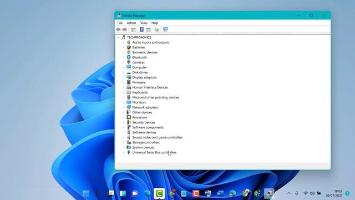Select the Display adaptors label
Viewport: 355px width, 200px height.
click(x=144, y=77)
